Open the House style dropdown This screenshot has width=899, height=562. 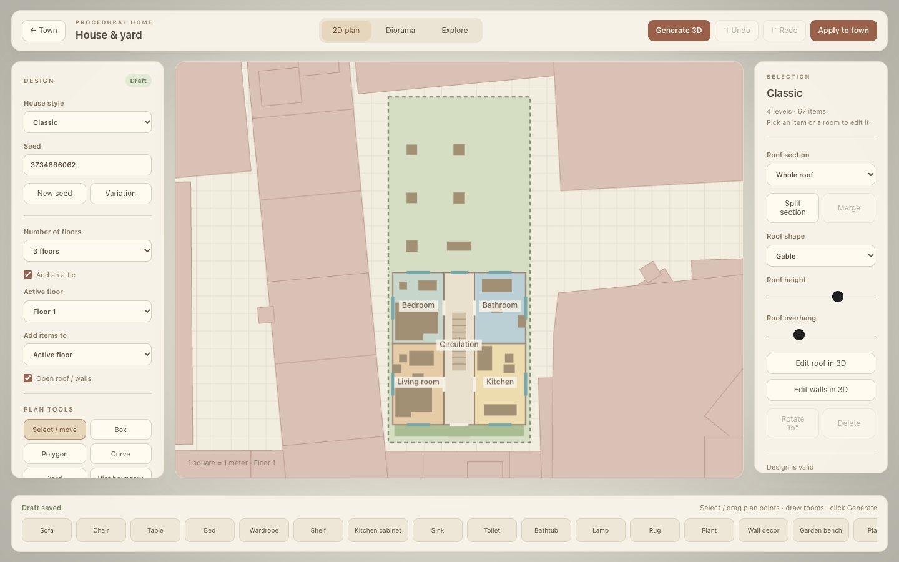click(x=87, y=122)
